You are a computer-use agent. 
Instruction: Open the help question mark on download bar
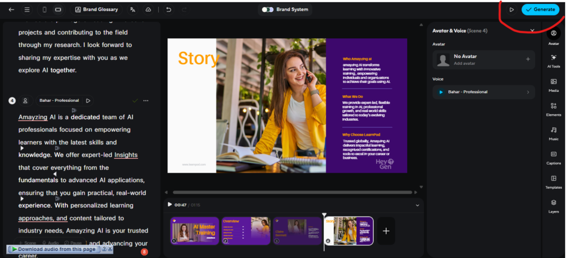104,249
